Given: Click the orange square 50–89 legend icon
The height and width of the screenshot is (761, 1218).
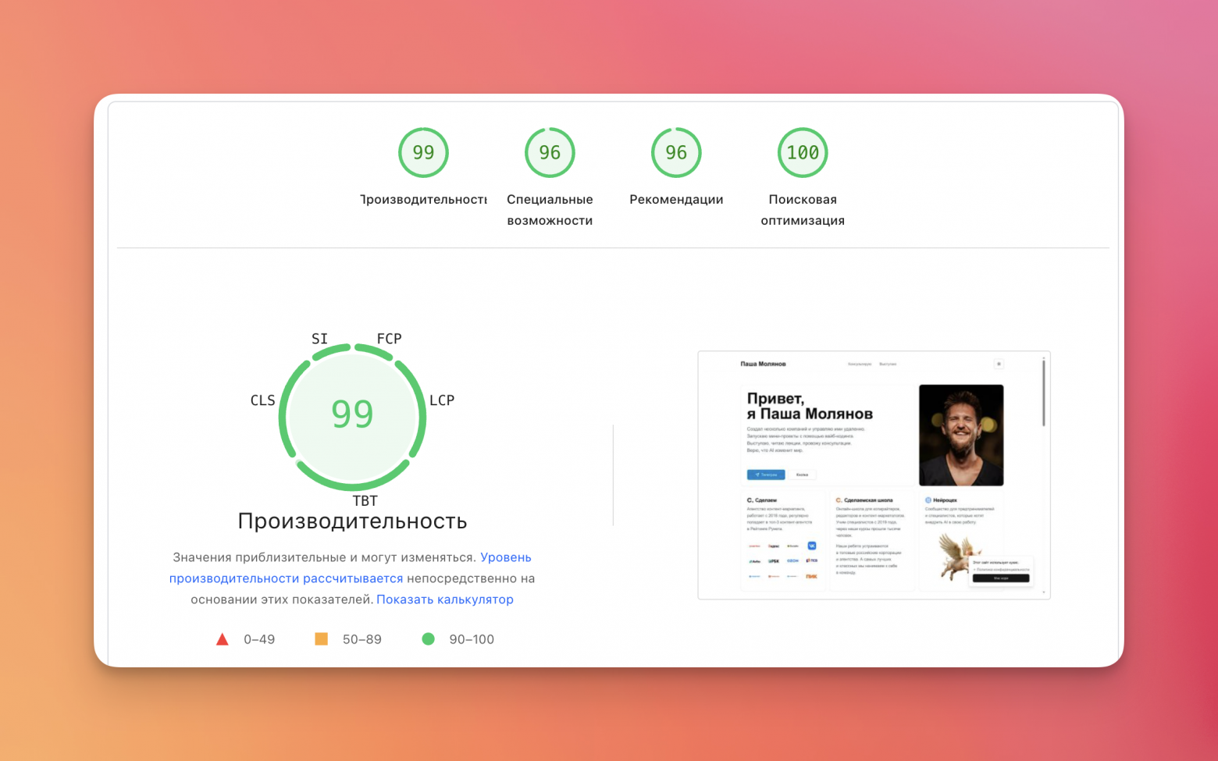Looking at the screenshot, I should click(321, 639).
